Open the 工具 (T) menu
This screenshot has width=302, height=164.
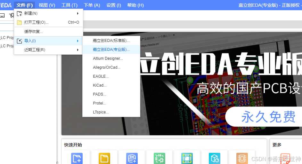click(x=69, y=5)
